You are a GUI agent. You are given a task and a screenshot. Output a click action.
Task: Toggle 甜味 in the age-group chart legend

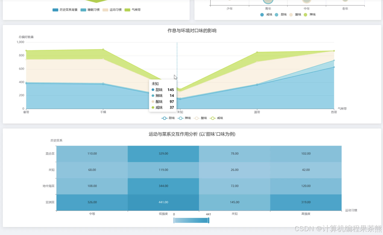click(x=281, y=15)
